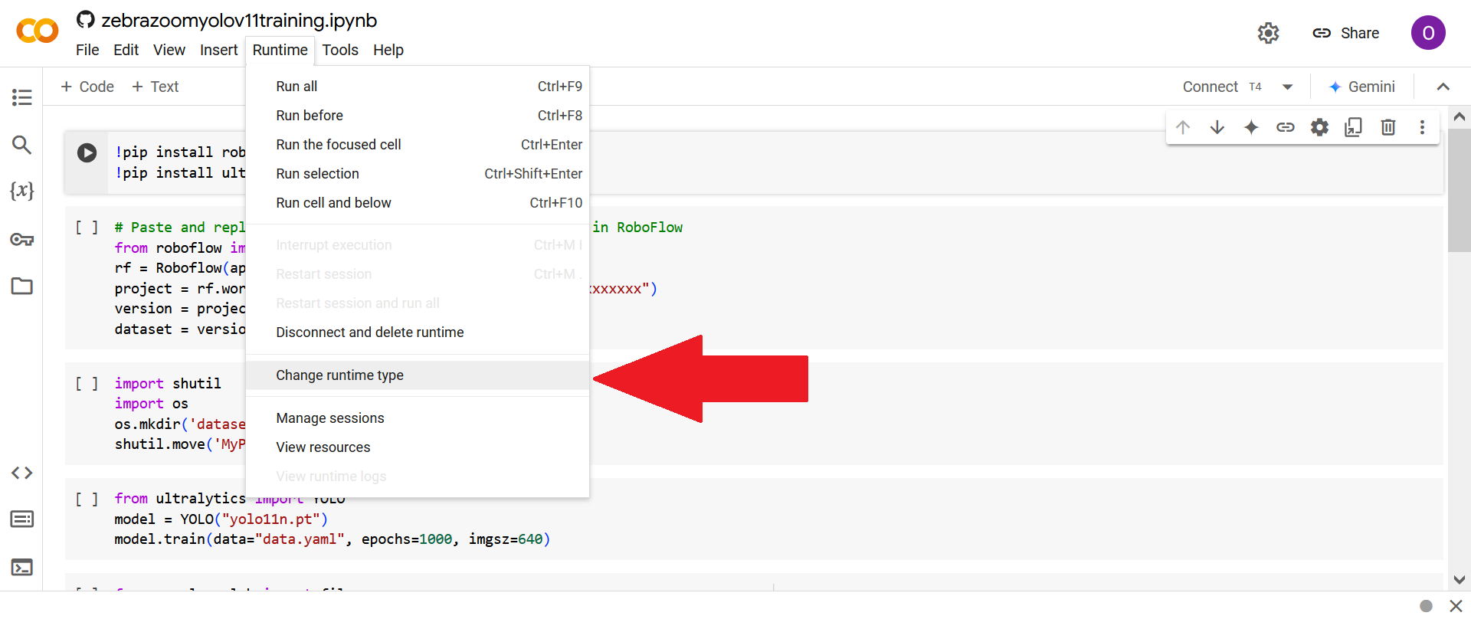Open the account avatar O
Screen dimensions: 1471x619
point(1428,33)
